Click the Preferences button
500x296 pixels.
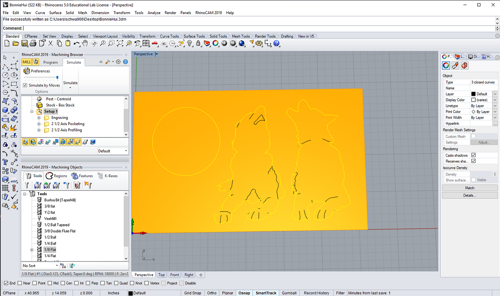tap(37, 71)
